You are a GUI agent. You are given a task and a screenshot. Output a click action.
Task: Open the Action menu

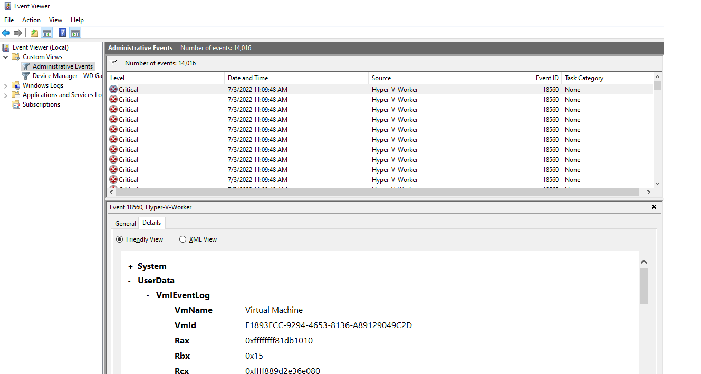[x=31, y=20]
